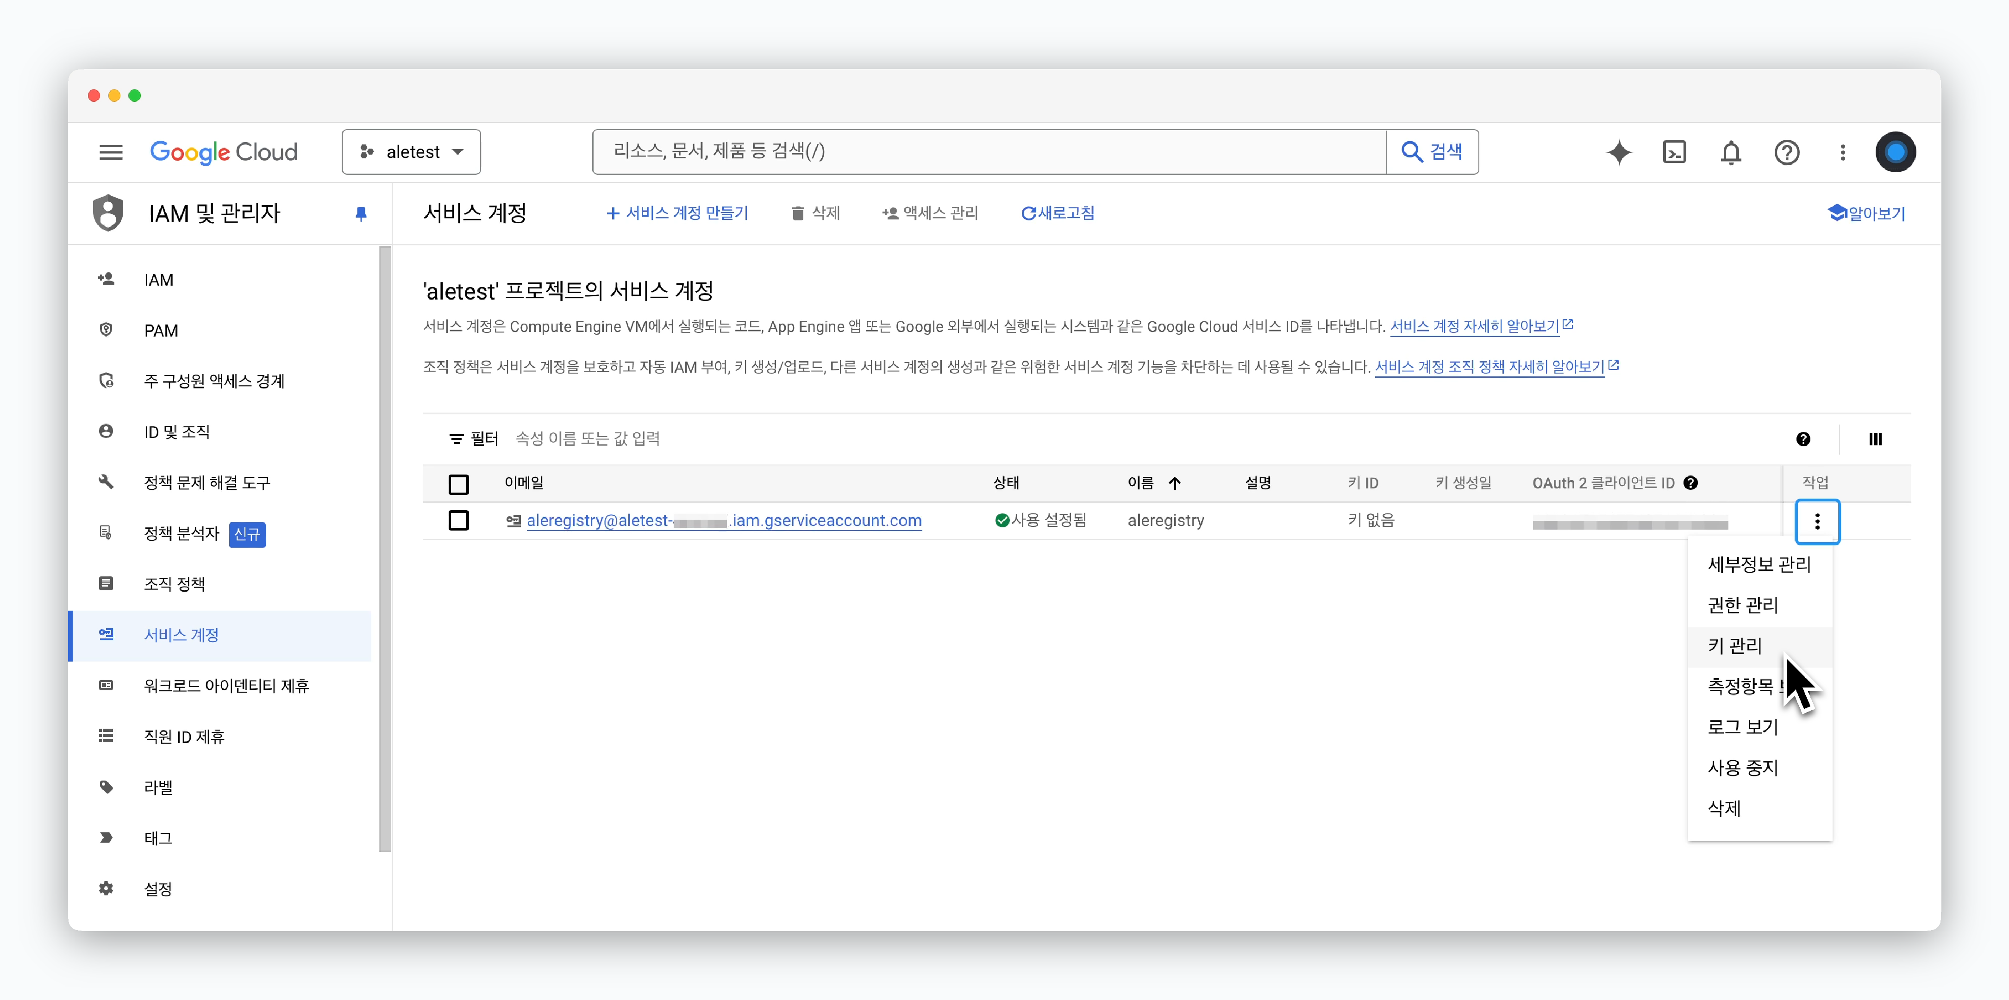Open the hamburger navigation menu
The image size is (2009, 1000).
(111, 152)
